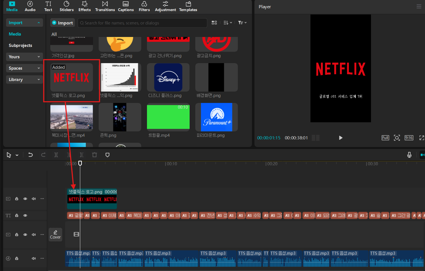
Task: Play the preview in Player
Action: click(341, 138)
